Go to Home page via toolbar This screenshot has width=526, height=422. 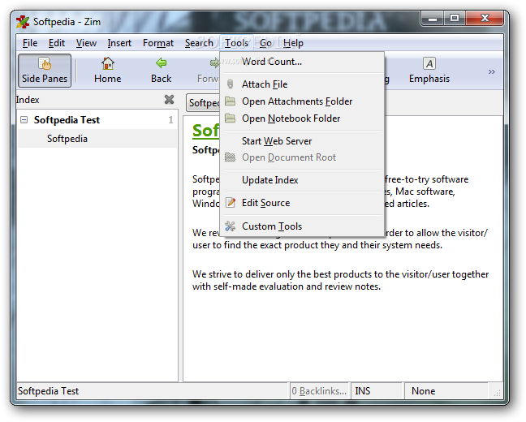click(x=108, y=71)
